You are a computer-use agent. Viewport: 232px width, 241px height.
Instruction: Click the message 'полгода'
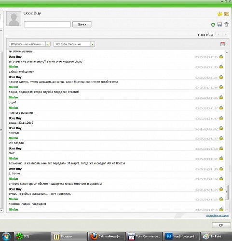coord(14,133)
